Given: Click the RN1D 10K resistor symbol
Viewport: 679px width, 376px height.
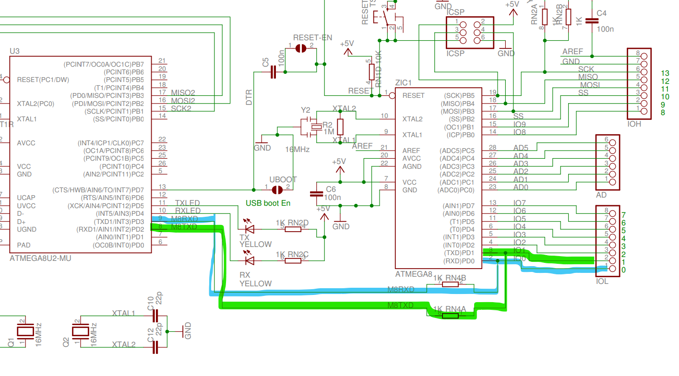Looking at the screenshot, I should click(371, 72).
